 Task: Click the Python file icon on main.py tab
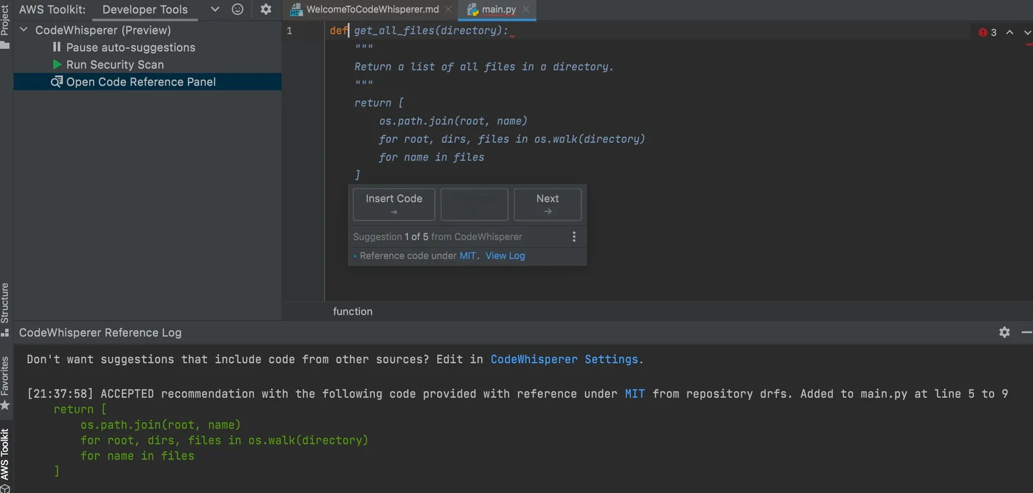pyautogui.click(x=473, y=10)
